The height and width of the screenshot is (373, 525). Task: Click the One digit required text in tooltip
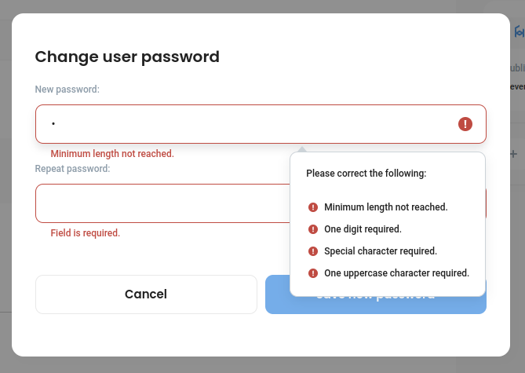click(363, 229)
